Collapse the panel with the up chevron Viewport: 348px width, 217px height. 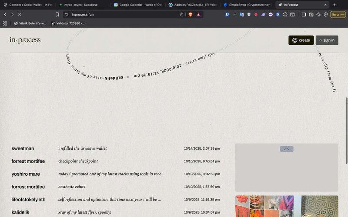tap(287, 149)
